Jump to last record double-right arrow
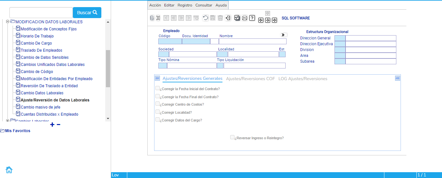This screenshot has width=442, height=178. 181,18
